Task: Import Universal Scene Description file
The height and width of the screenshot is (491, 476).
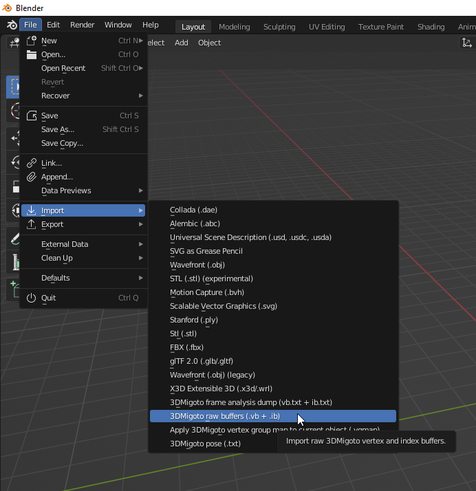Action: click(x=273, y=237)
